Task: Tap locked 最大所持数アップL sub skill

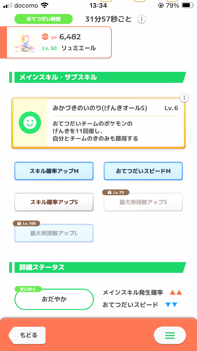Action: coord(54,233)
